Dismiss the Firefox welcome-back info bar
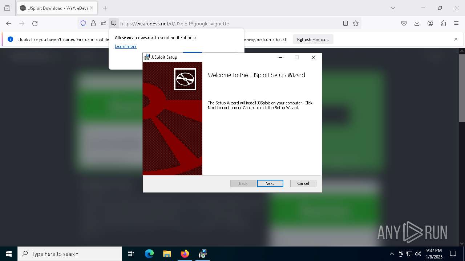The height and width of the screenshot is (261, 465). pyautogui.click(x=456, y=40)
